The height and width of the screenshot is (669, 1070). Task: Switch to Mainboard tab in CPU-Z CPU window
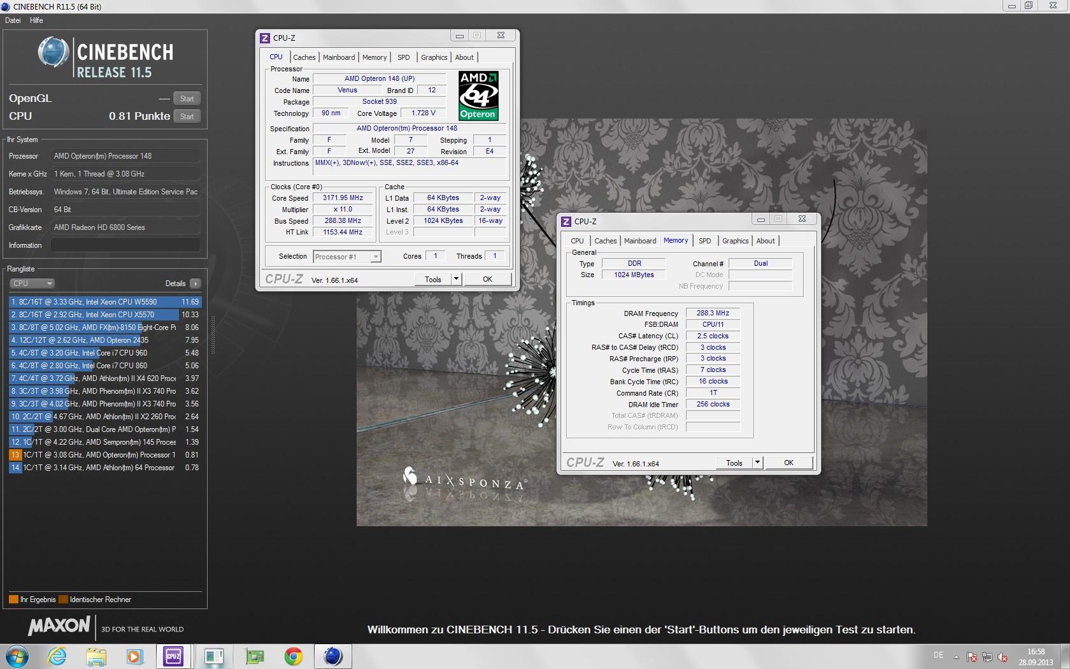[339, 57]
